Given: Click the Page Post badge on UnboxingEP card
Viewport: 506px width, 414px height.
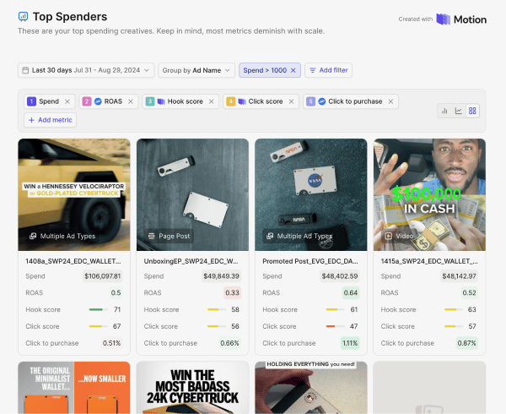Looking at the screenshot, I should pos(169,236).
